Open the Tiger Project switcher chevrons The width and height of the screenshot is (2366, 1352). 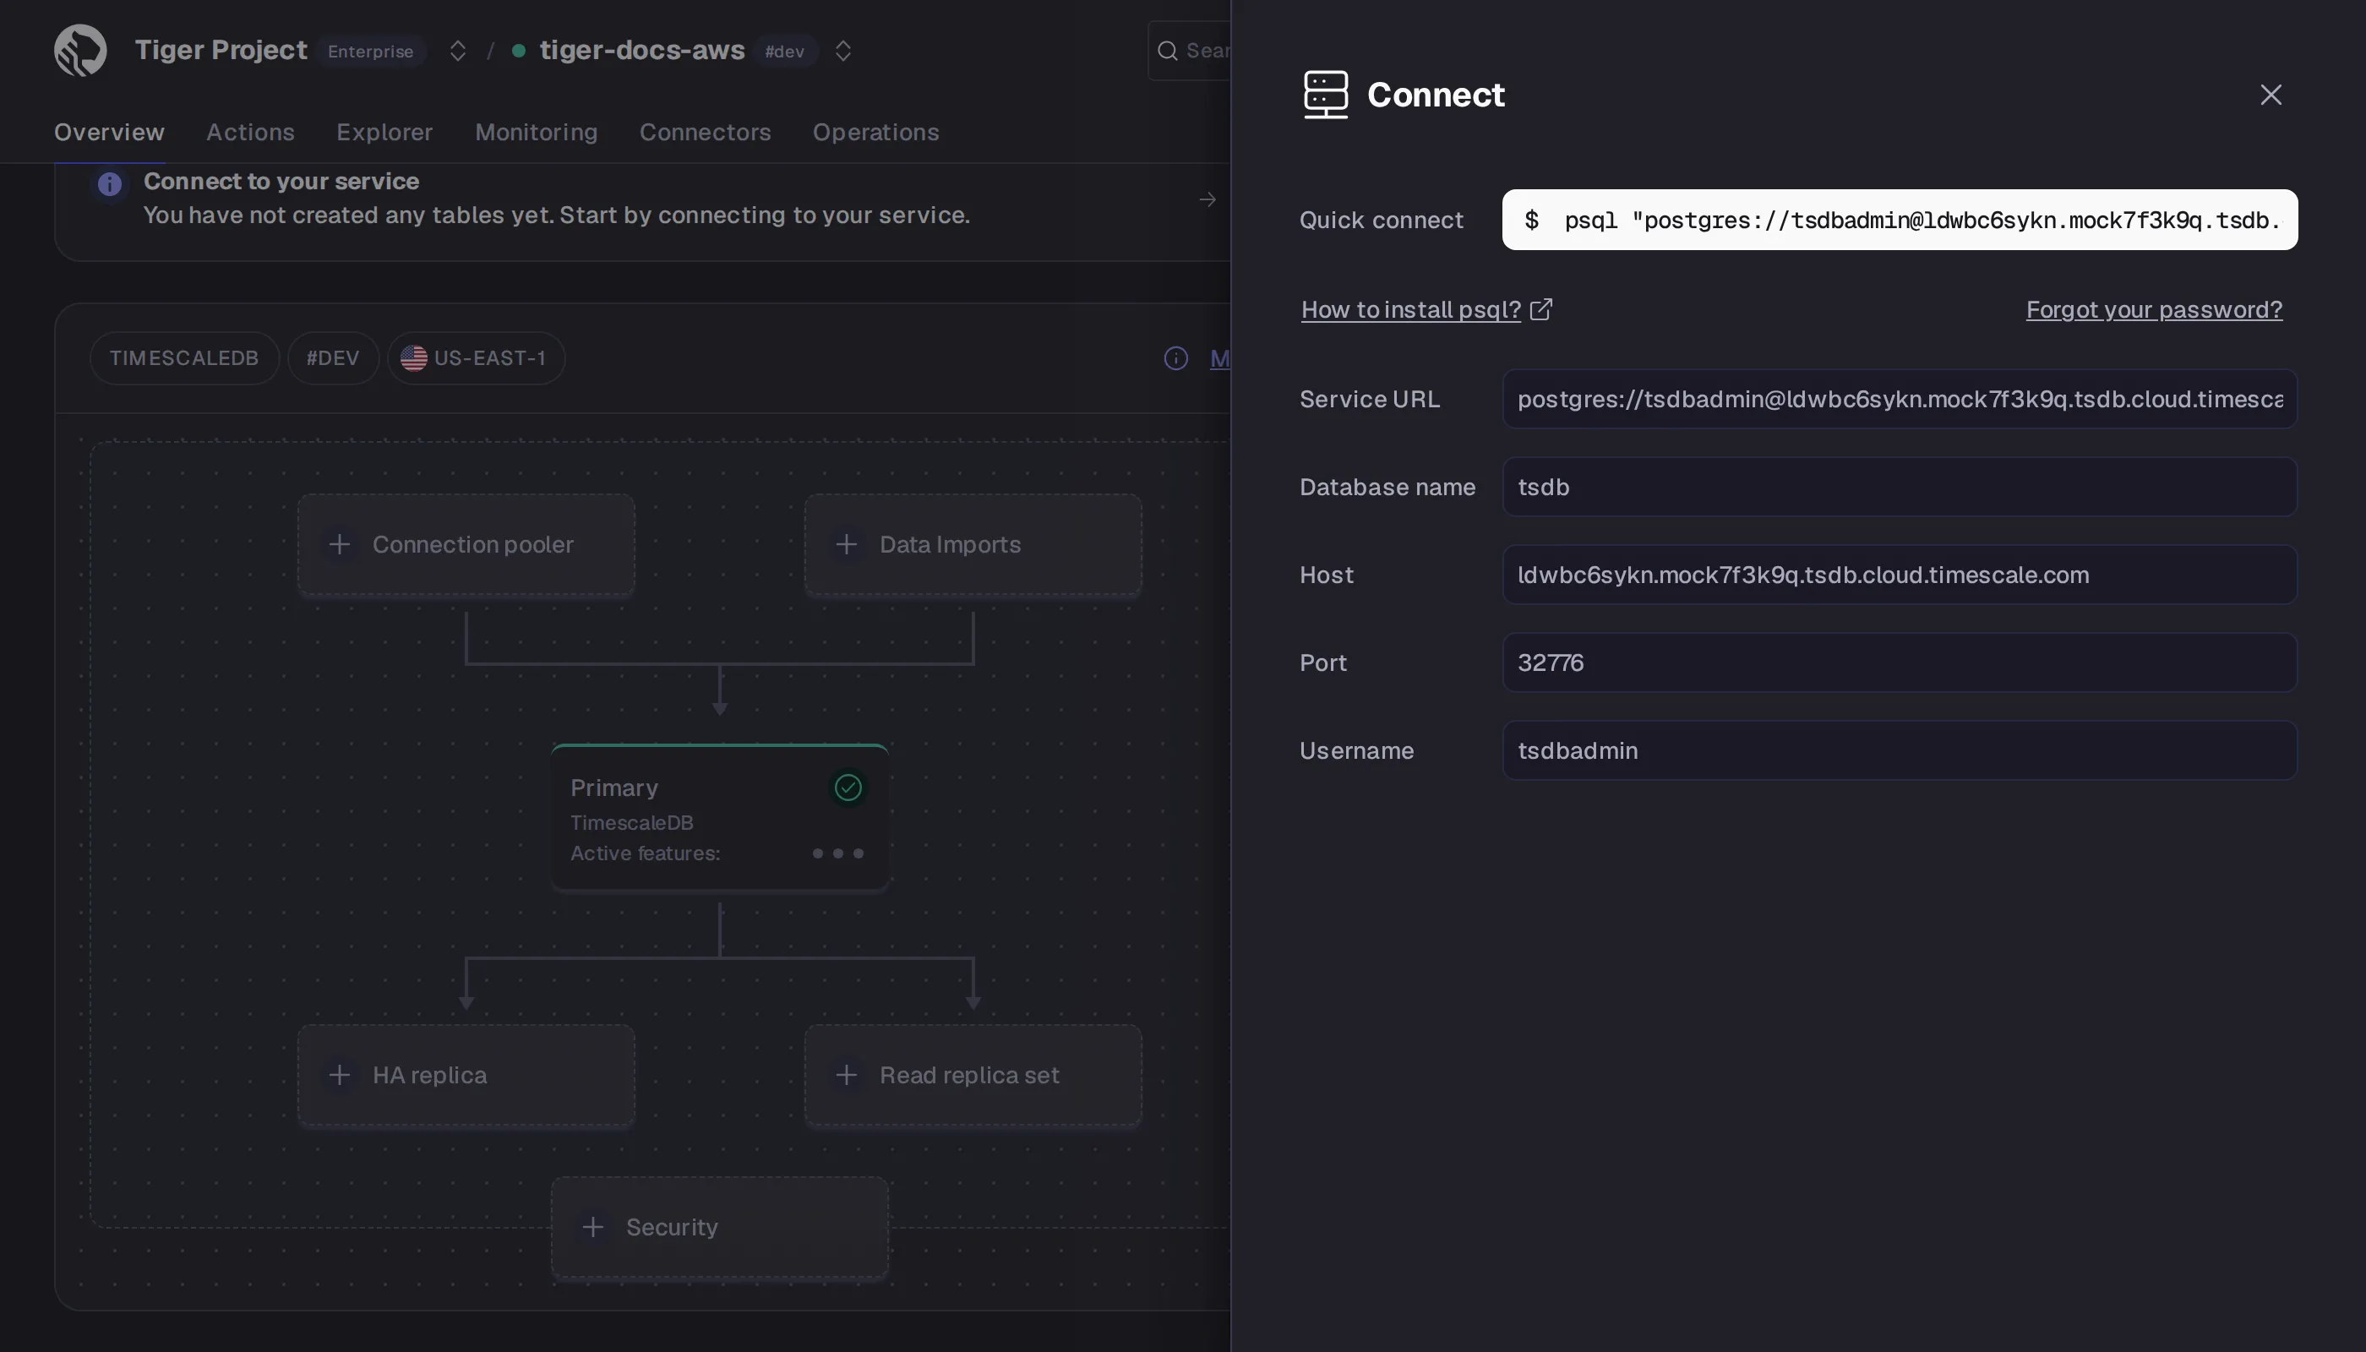pyautogui.click(x=458, y=51)
